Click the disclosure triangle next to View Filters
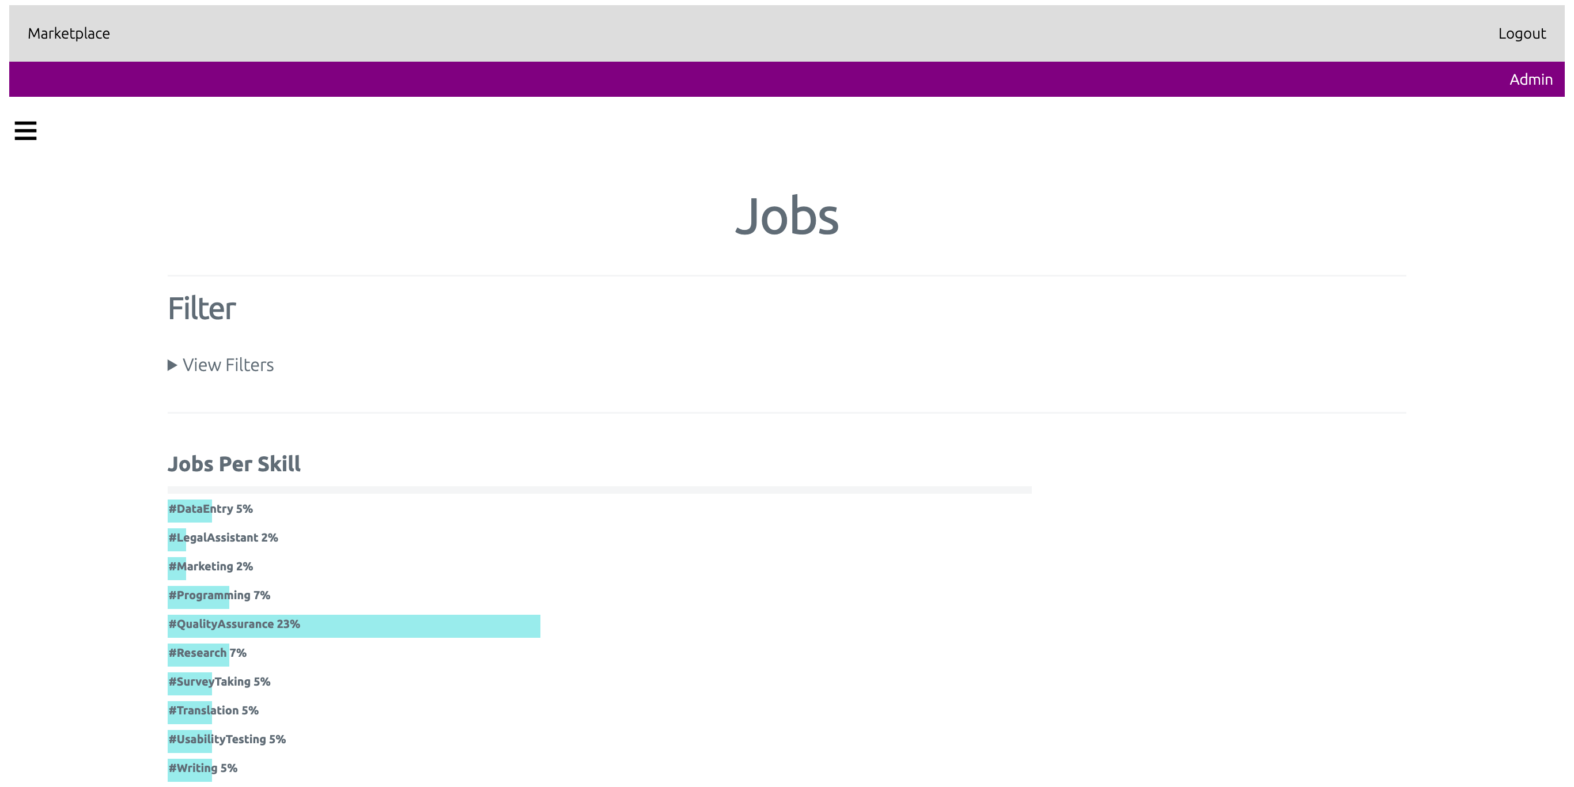This screenshot has width=1574, height=787. [172, 365]
